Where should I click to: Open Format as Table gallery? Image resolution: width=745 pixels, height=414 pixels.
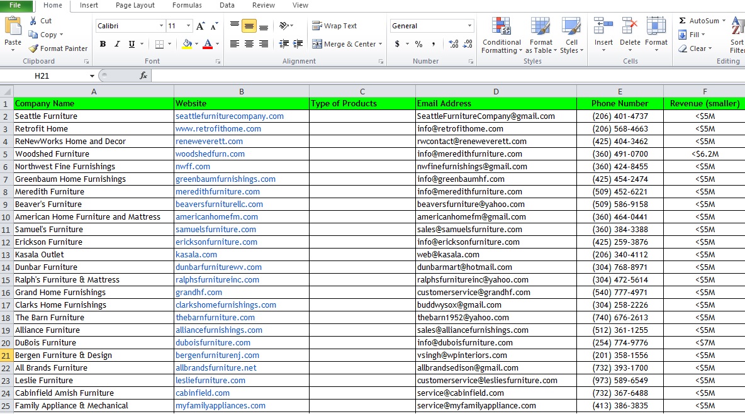tap(541, 36)
